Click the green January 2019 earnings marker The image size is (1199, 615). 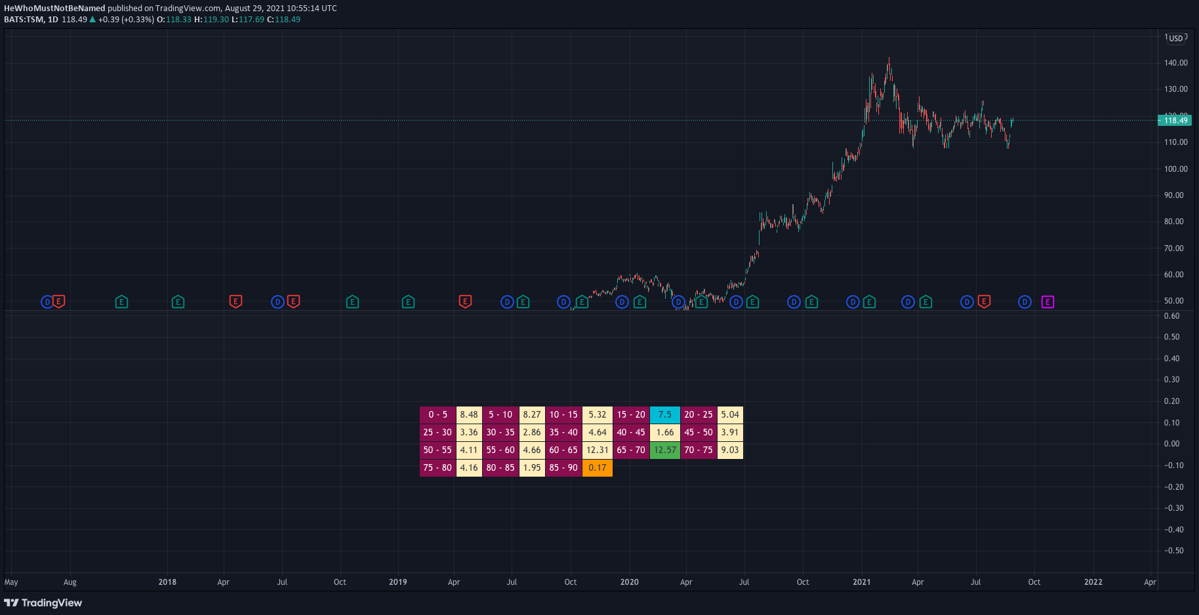coord(408,302)
